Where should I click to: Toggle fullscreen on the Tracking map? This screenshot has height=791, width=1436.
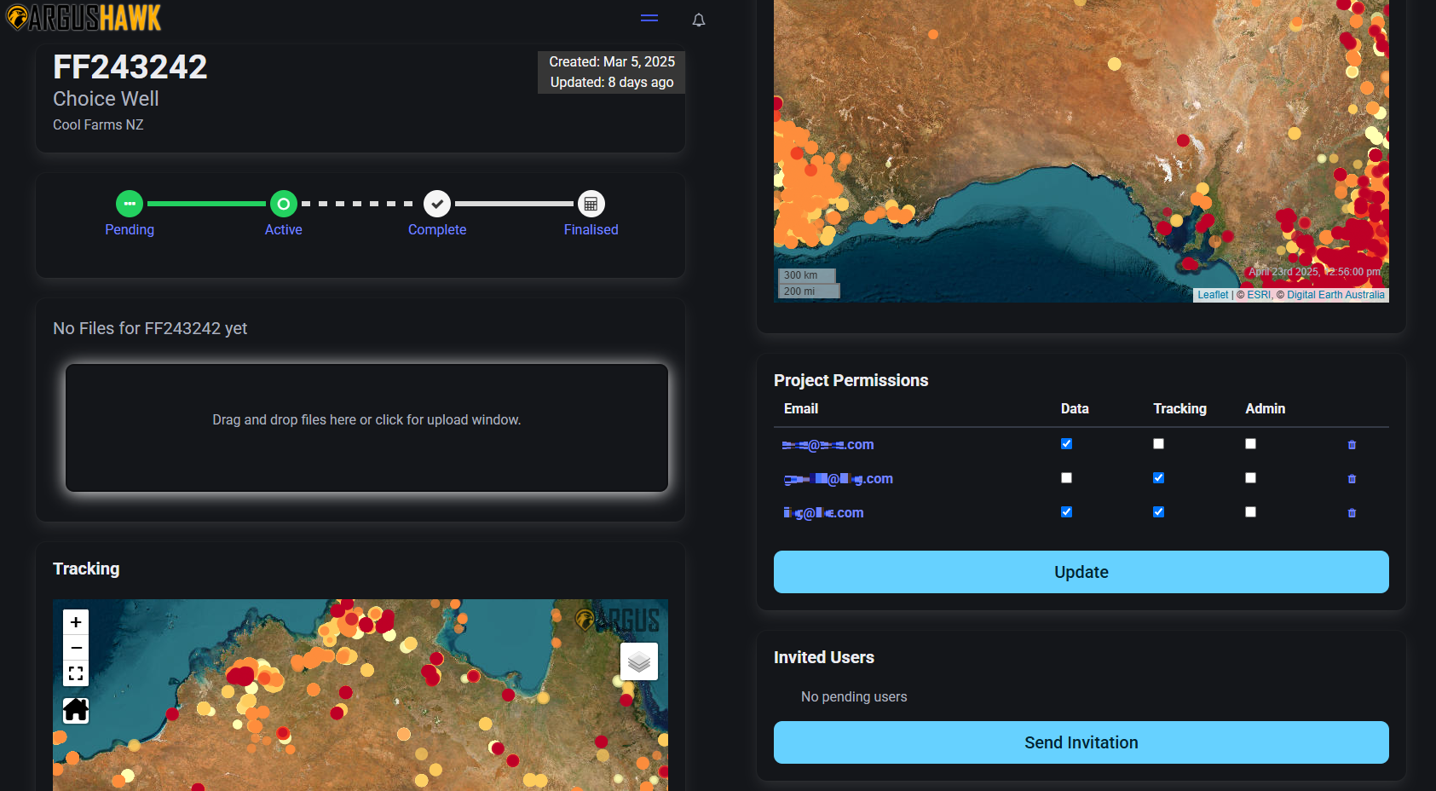coord(76,673)
